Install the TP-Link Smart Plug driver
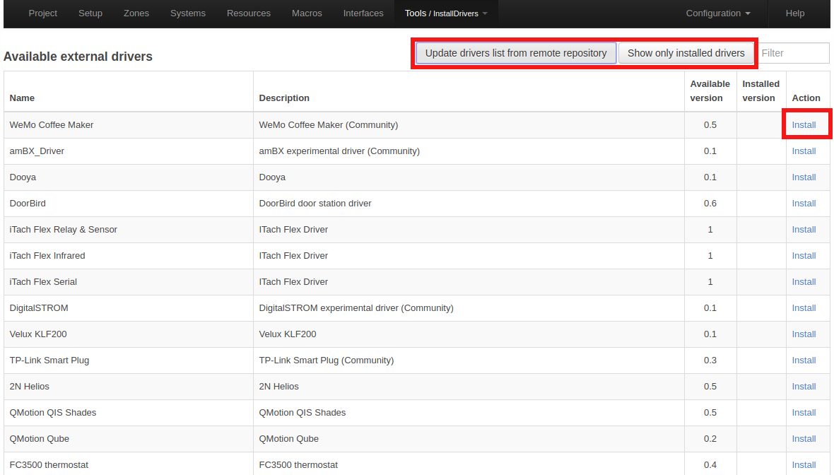This screenshot has height=475, width=834. coord(804,360)
